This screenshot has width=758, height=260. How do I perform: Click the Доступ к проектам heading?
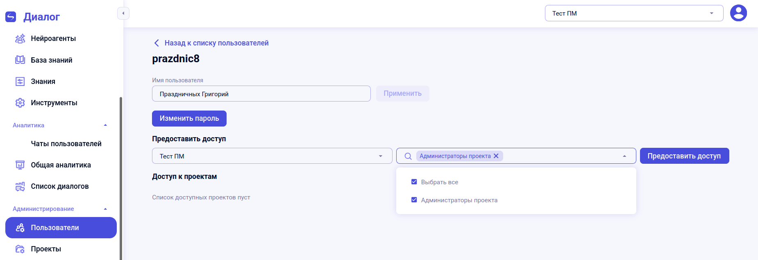pos(184,176)
